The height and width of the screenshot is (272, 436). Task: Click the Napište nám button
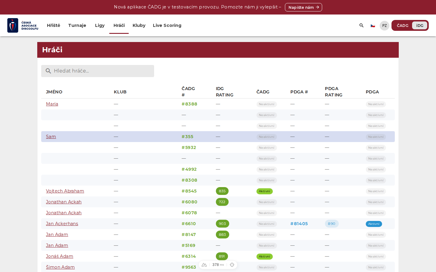pyautogui.click(x=303, y=7)
